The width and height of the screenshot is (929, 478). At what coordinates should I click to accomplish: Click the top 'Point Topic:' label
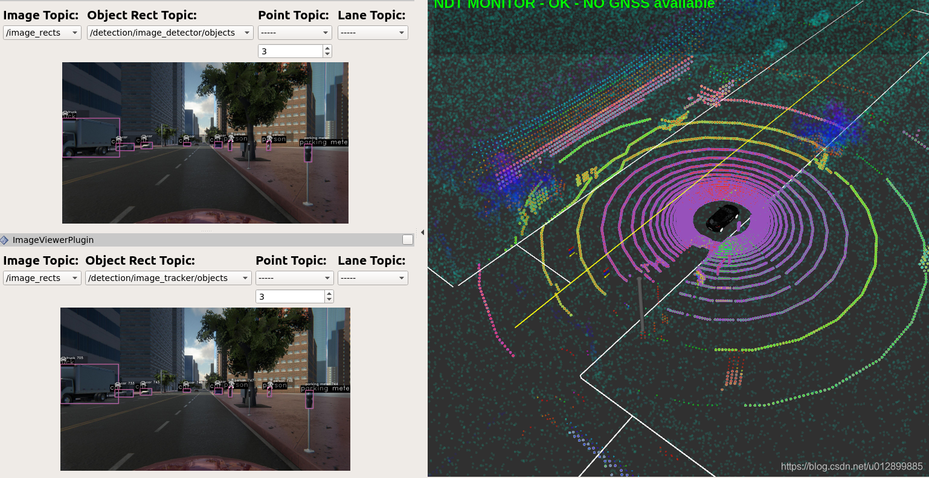click(x=294, y=15)
